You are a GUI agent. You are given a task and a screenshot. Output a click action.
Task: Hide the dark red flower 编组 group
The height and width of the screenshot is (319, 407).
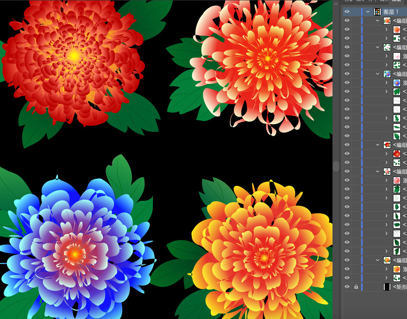tap(347, 144)
